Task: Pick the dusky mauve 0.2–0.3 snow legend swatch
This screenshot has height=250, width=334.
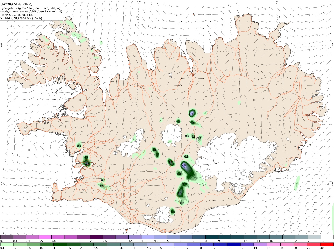Action: click(x=7, y=237)
